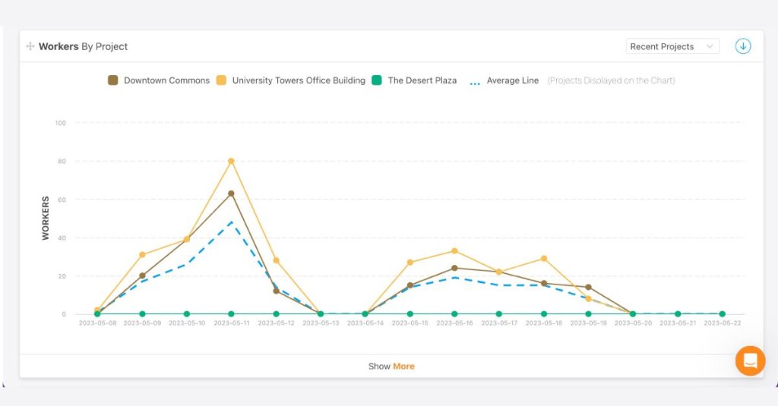The height and width of the screenshot is (406, 778).
Task: Open the orange chat support widget
Action: [750, 360]
